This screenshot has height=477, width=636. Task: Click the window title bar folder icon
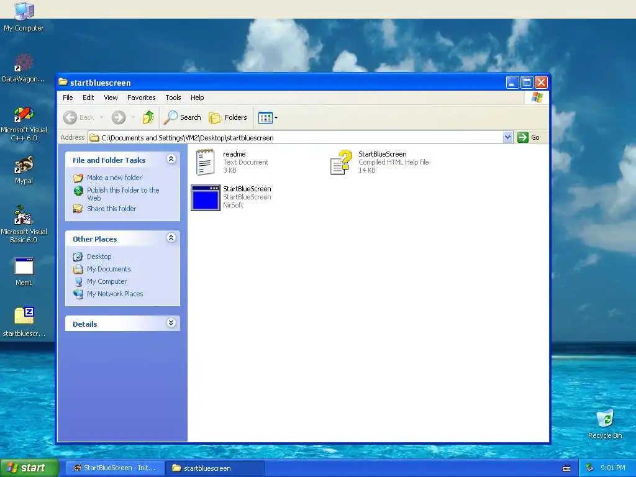pyautogui.click(x=63, y=83)
